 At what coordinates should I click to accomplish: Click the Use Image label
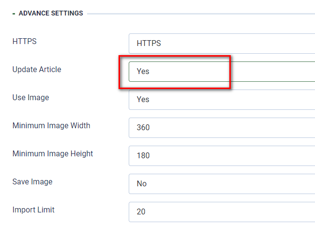coord(30,98)
